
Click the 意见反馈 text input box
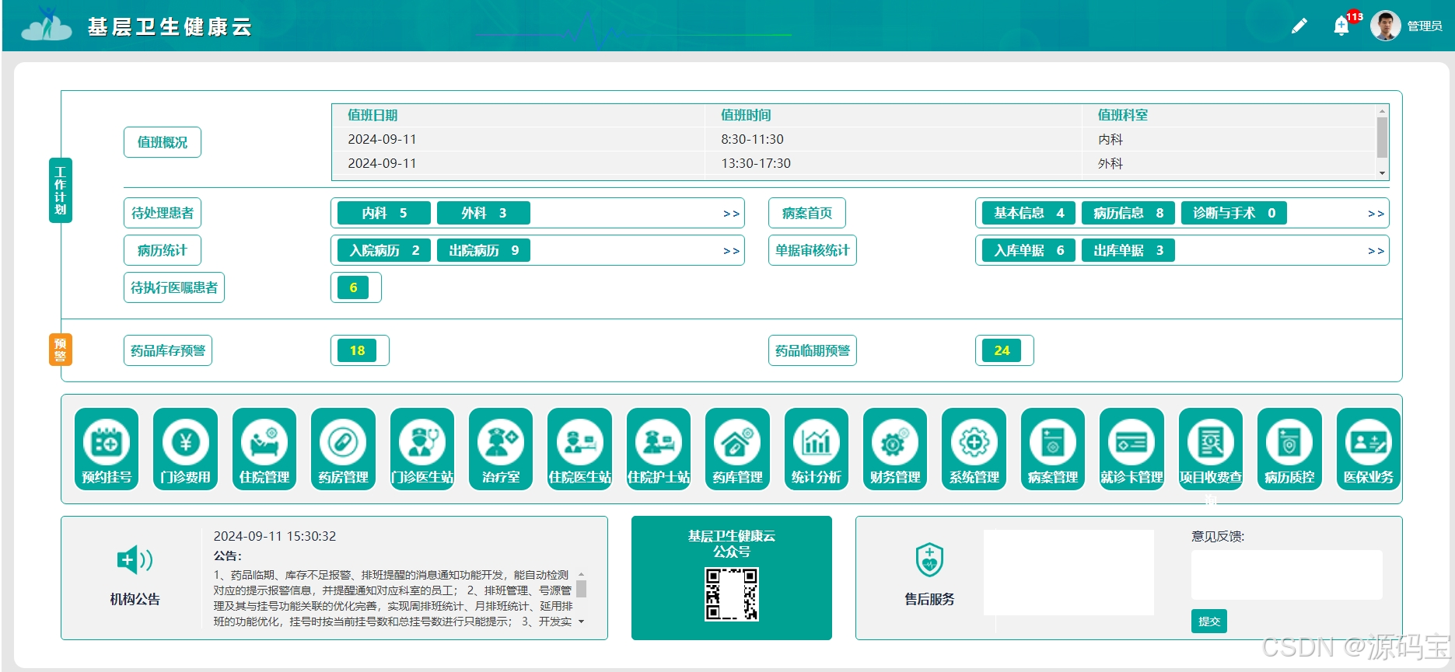[1287, 575]
